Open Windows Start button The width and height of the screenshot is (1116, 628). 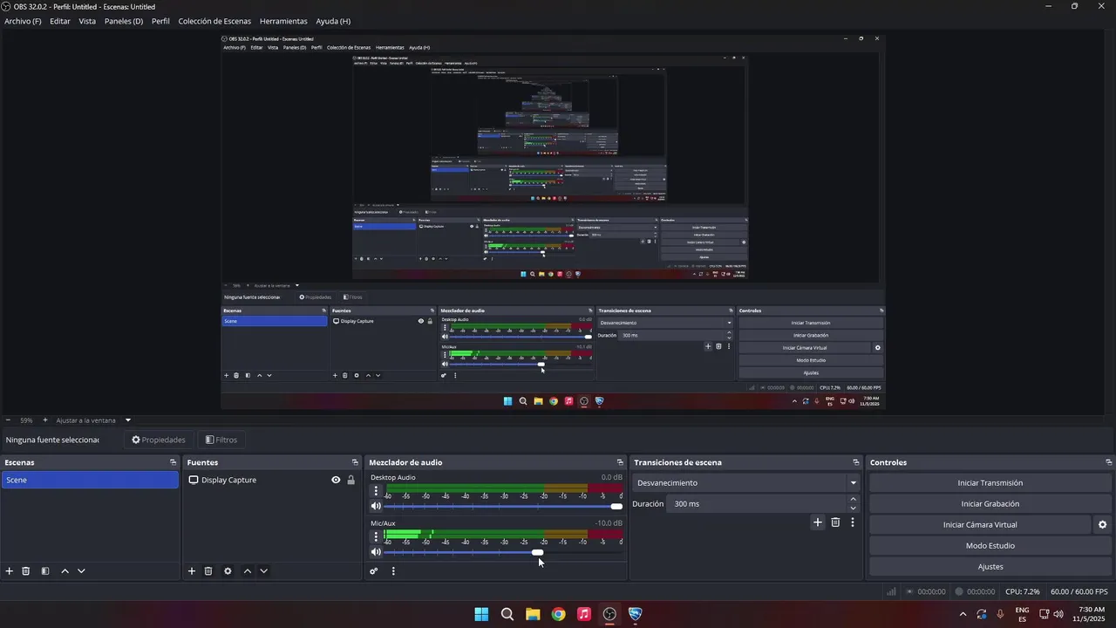tap(481, 614)
